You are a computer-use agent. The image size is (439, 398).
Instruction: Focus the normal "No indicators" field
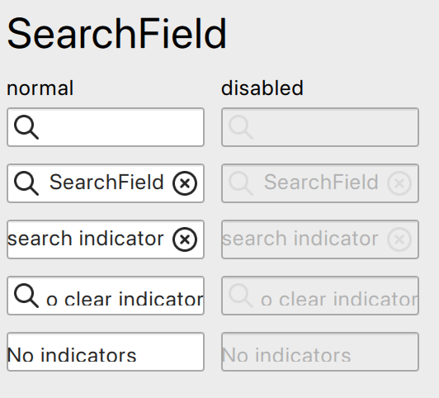click(106, 352)
